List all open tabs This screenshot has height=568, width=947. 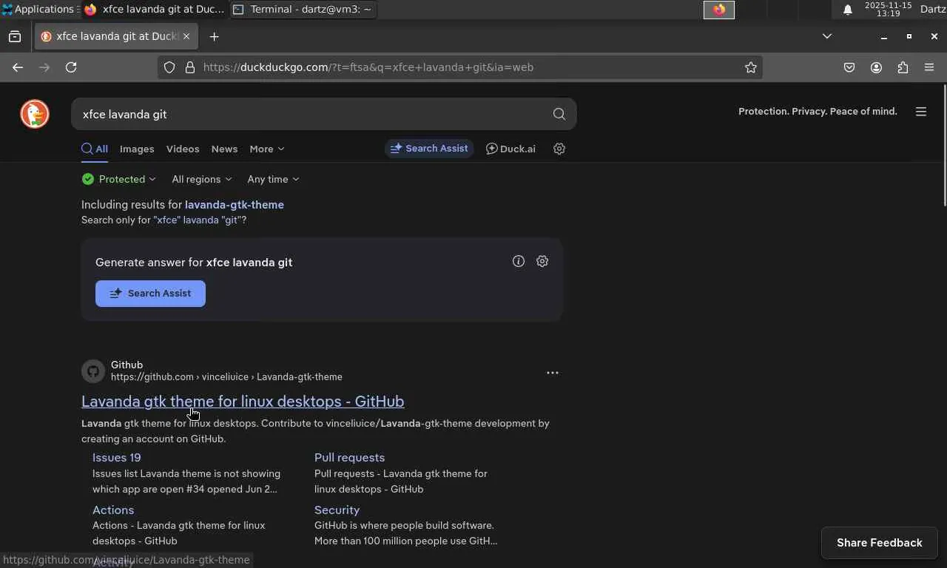click(827, 36)
